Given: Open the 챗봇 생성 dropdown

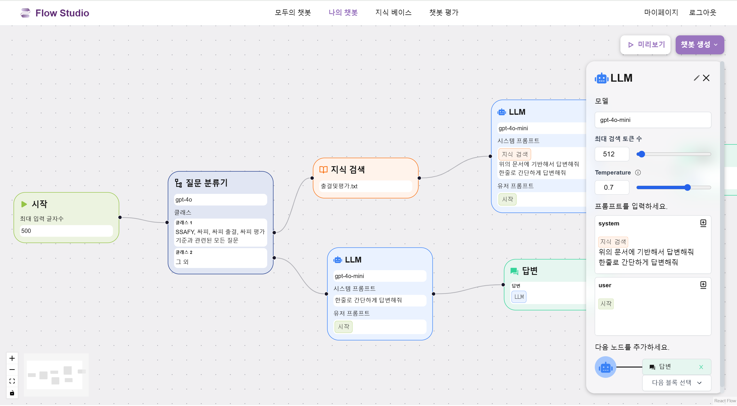Looking at the screenshot, I should coord(699,45).
